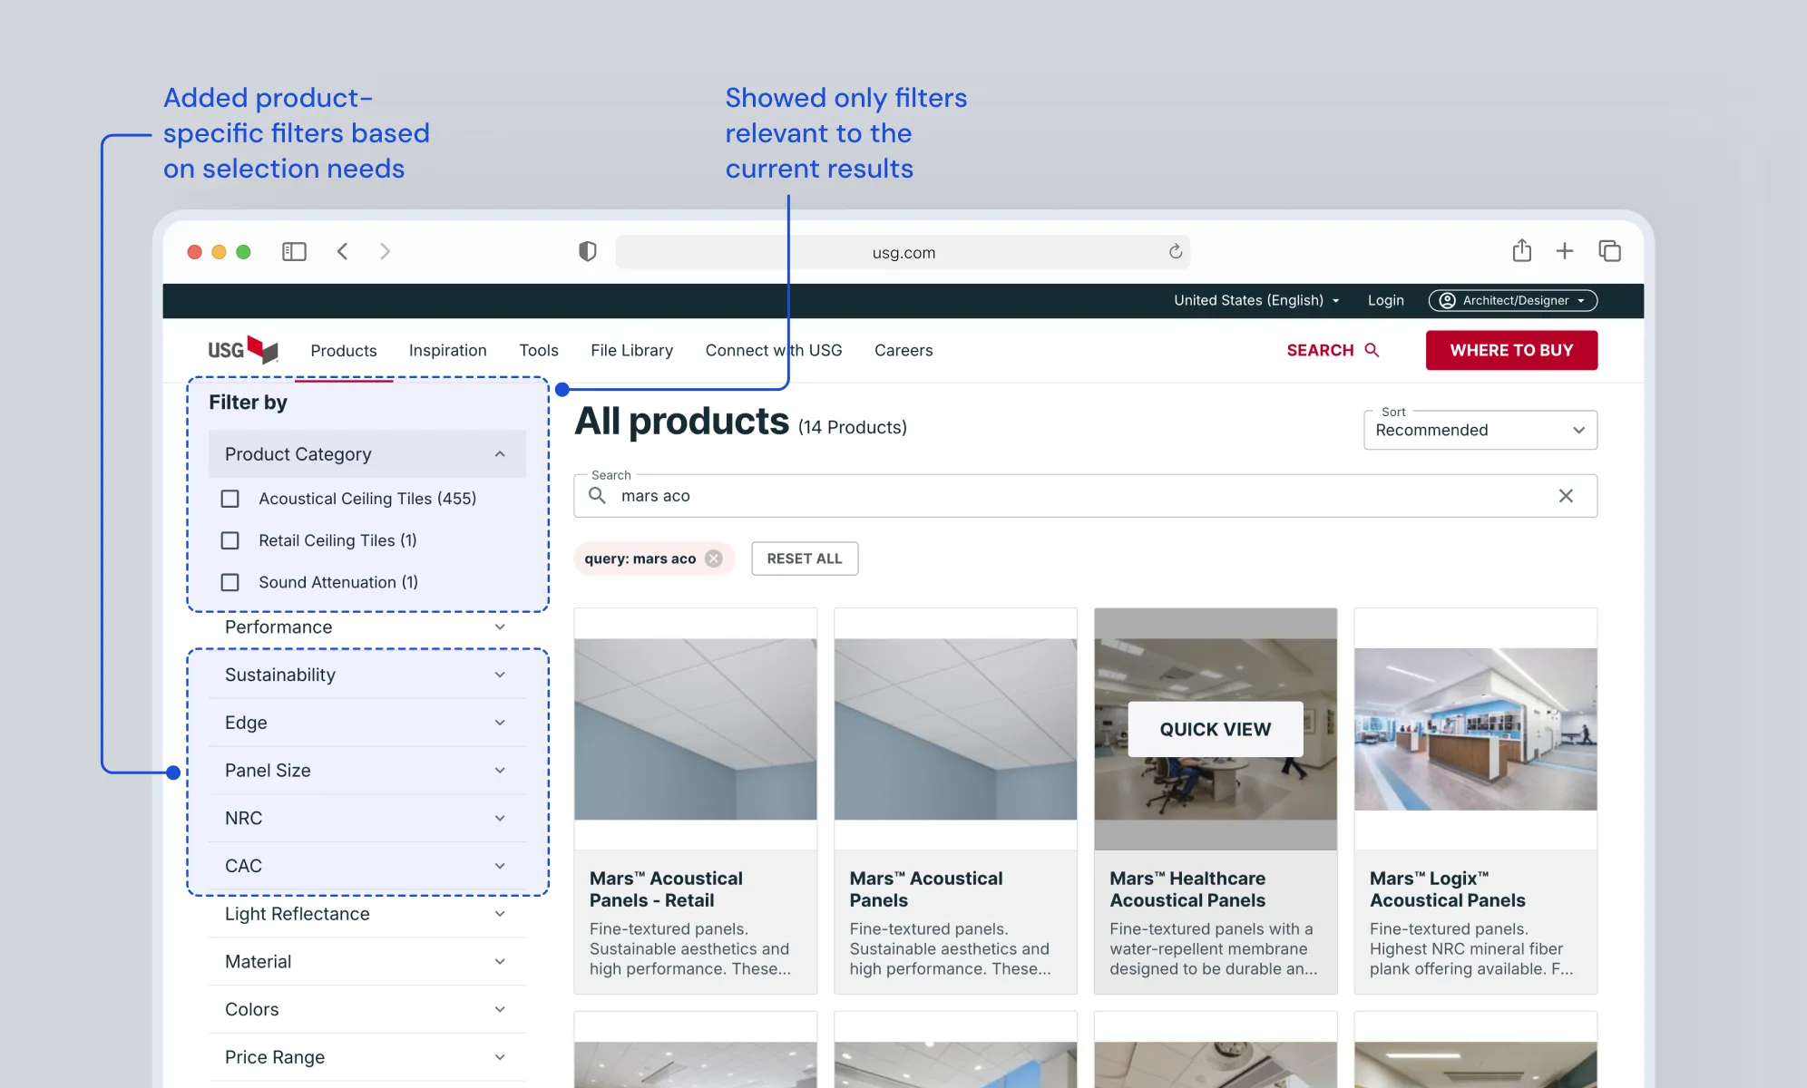Check Acoustical Ceiling Tiles (455)
This screenshot has height=1088, width=1807.
point(230,499)
